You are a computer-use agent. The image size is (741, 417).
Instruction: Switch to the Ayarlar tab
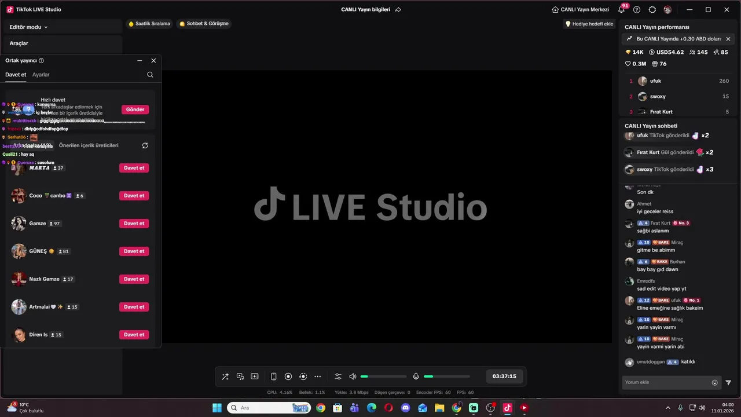coord(41,75)
